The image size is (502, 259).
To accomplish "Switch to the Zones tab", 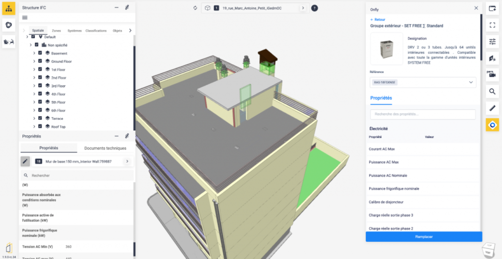I will 56,30.
